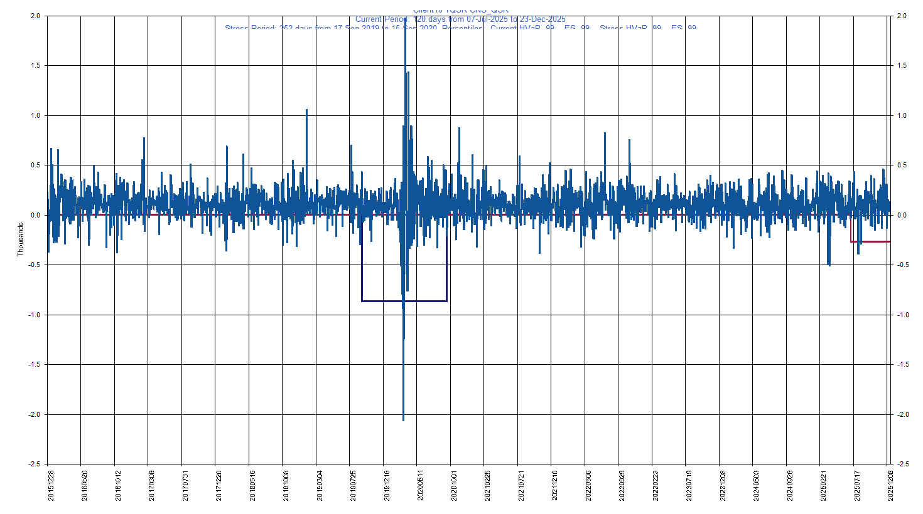This screenshot has width=923, height=514.
Task: Click the 20170306 x-axis date label
Action: tap(151, 486)
